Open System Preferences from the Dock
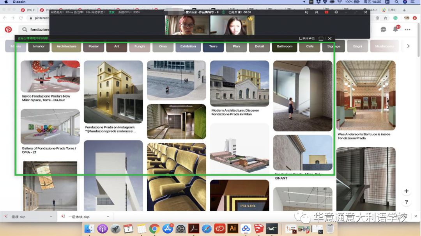Viewport: 421px width, 236px height. point(180,229)
